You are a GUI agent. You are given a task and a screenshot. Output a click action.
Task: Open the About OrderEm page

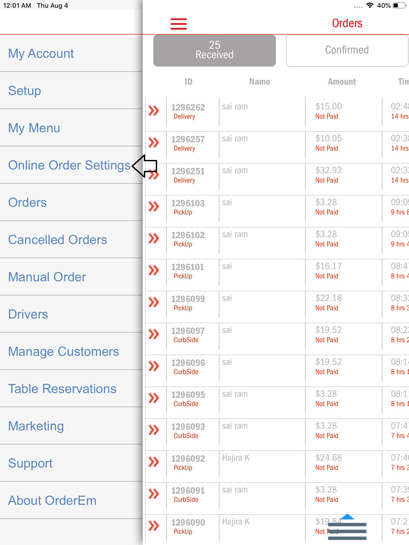52,501
